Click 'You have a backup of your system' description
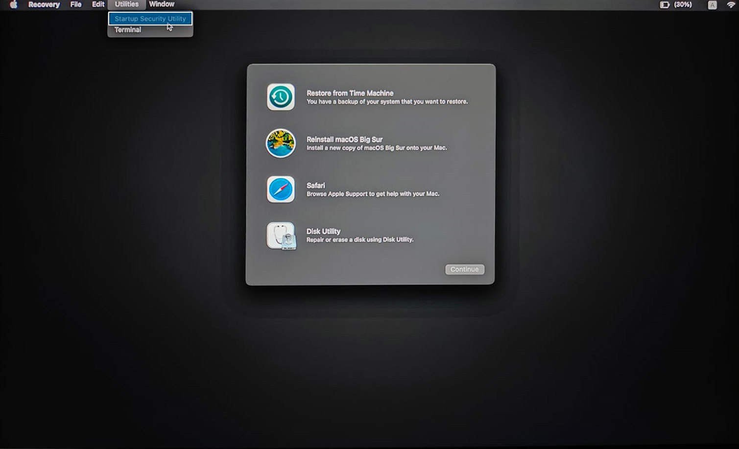The width and height of the screenshot is (739, 449). [x=387, y=102]
